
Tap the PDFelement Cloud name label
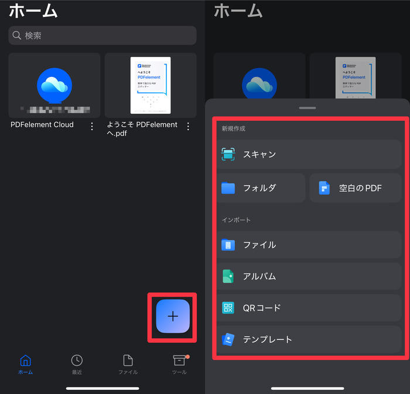point(42,125)
